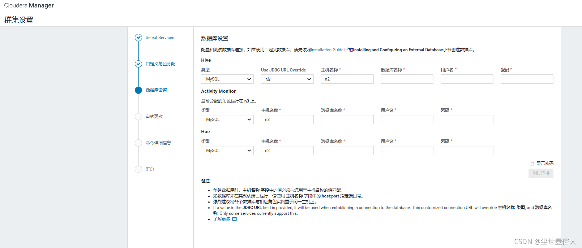Viewport: 582px width, 248px height.
Task: Click the Hive 用户名 field
Action: coord(467,79)
